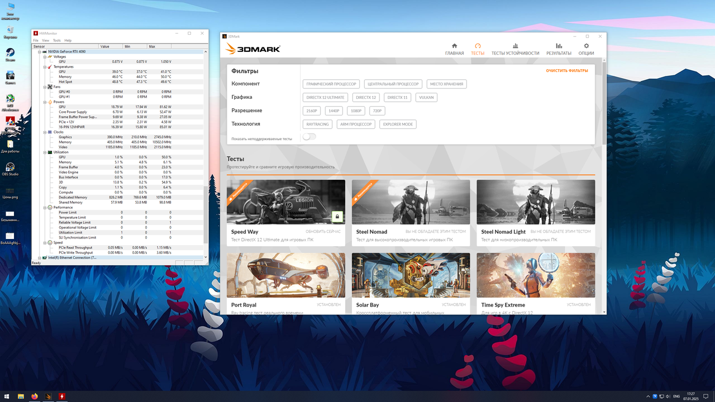
Task: Click ОБНОВИТЬ СЕЙЧАС on Speed Way
Action: 323,232
